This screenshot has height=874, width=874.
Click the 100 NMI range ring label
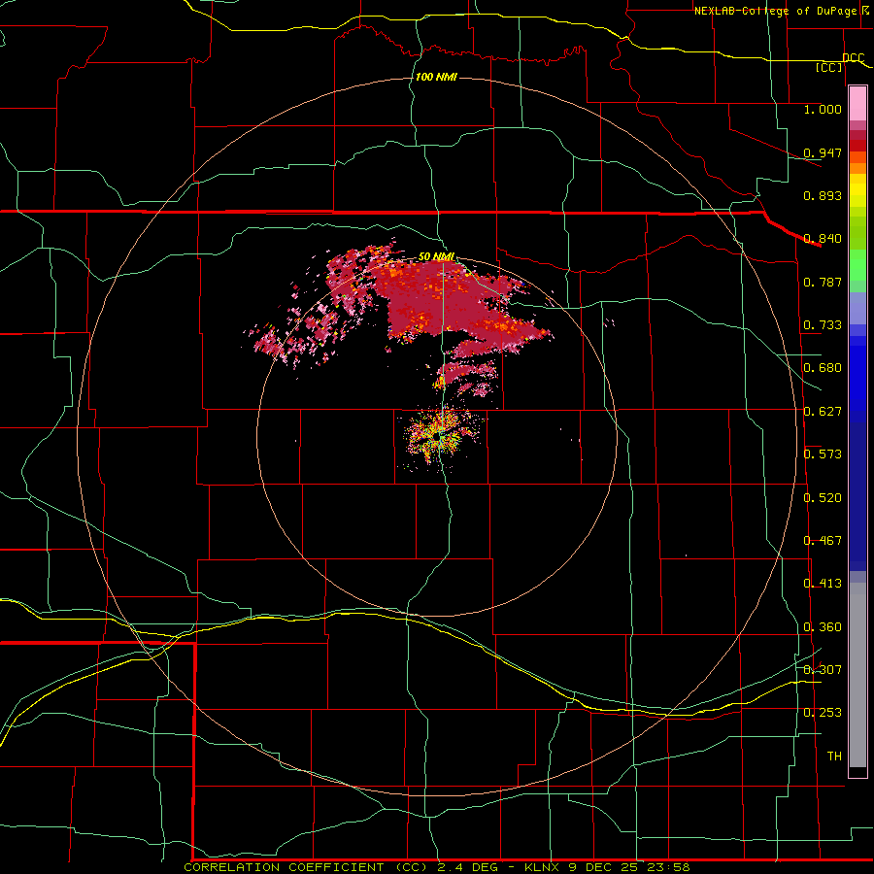(436, 77)
